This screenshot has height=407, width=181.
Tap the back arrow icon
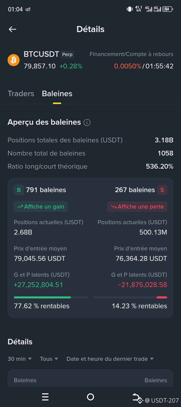click(13, 29)
